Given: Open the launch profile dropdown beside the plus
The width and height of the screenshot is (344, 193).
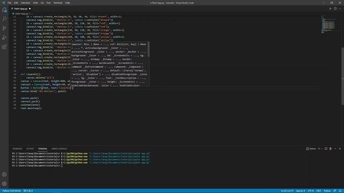Looking at the screenshot, I should 321,149.
